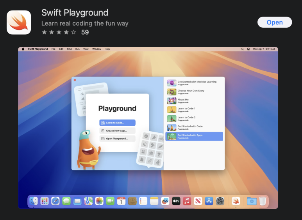Screen dimensions: 302x220
Task: Open Apple TV from the Dock
Action: click(x=176, y=201)
